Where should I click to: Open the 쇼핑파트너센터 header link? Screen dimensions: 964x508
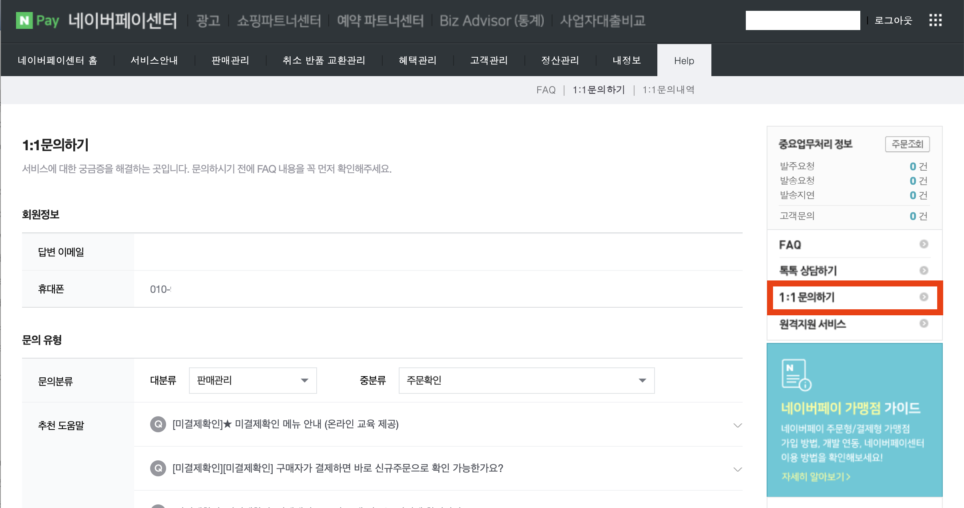coord(279,20)
